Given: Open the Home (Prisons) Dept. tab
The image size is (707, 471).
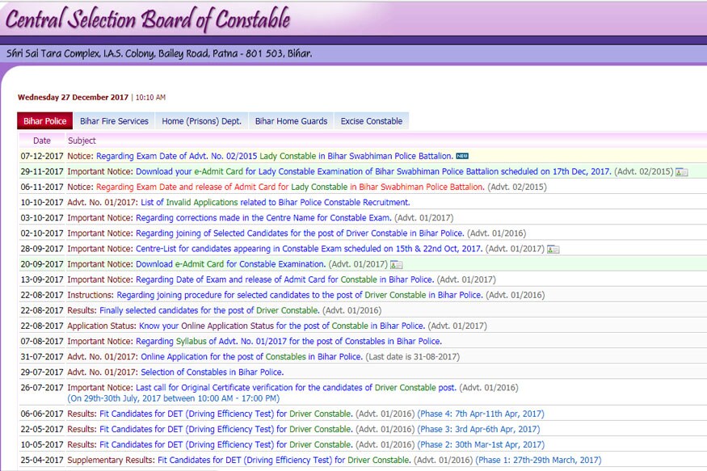Looking at the screenshot, I should 201,121.
